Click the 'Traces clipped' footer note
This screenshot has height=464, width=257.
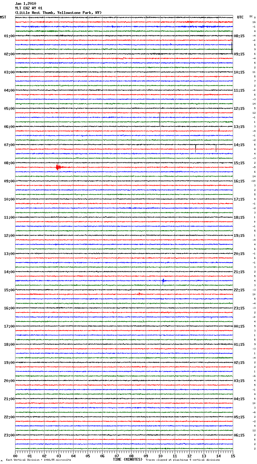pos(183,460)
